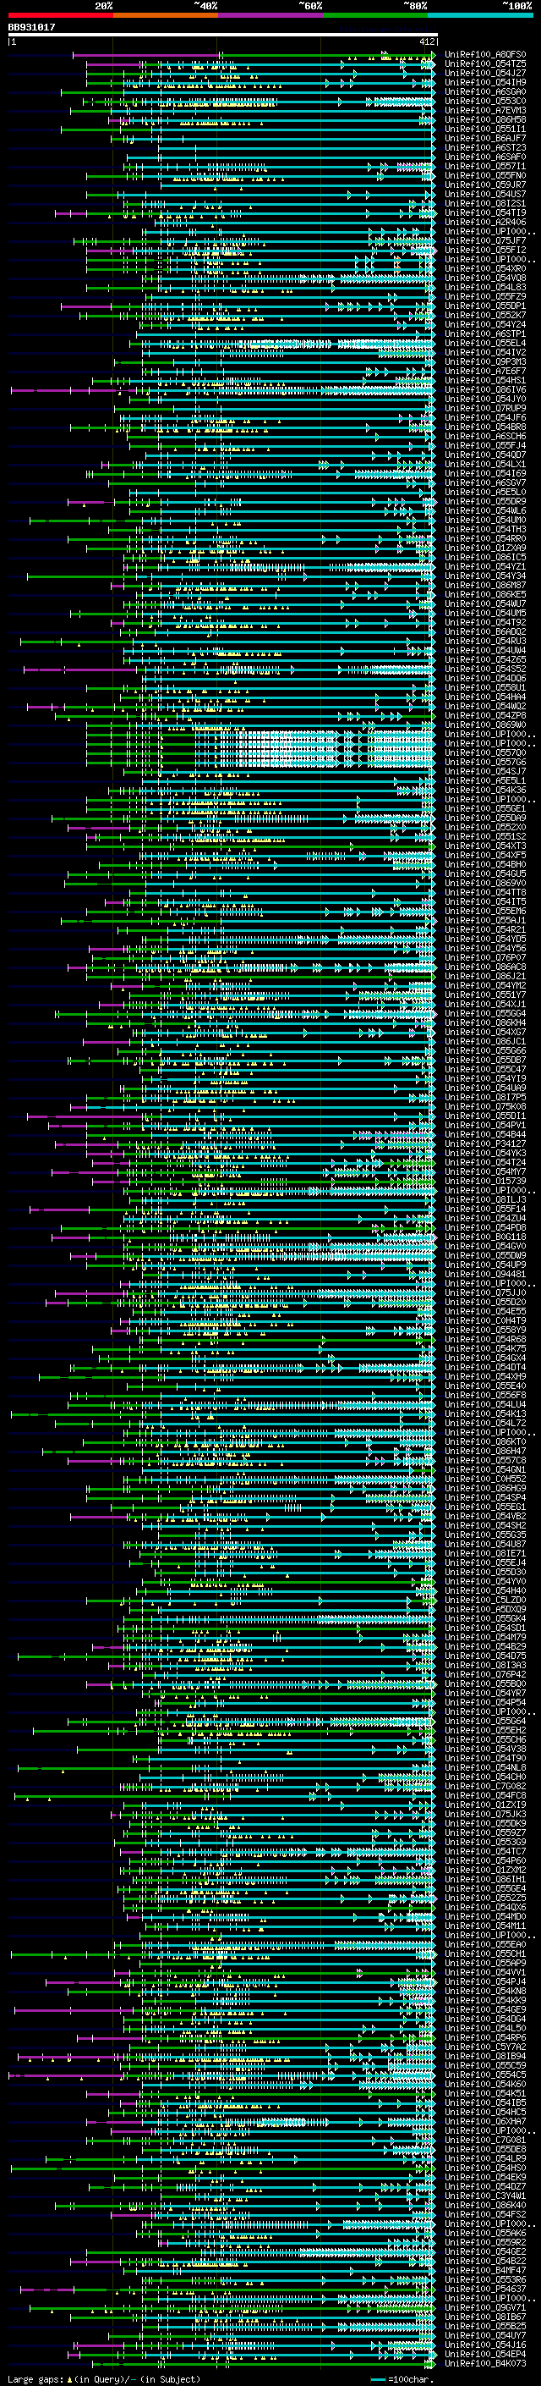Select the UniRef100_A7EVM3 label
The height and width of the screenshot is (2386, 541).
tap(485, 110)
